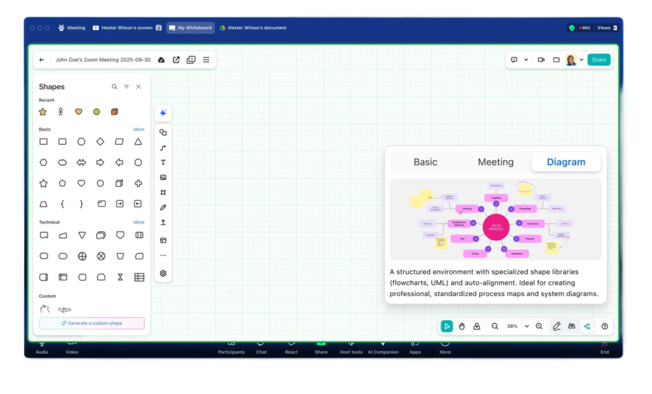Open Hester Wilson's document tab
Image resolution: width=652 pixels, height=394 pixels.
tap(253, 28)
